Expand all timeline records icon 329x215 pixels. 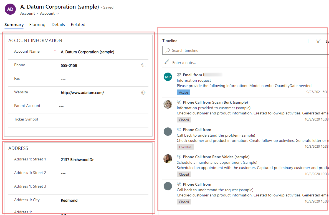[x=327, y=41]
